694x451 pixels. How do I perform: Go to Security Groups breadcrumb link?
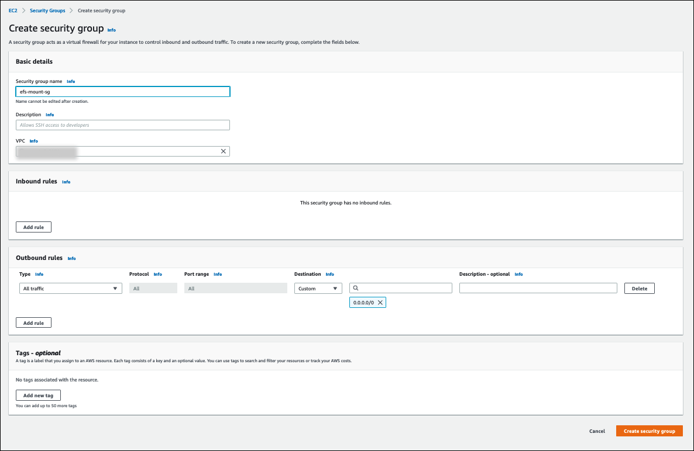tap(47, 11)
